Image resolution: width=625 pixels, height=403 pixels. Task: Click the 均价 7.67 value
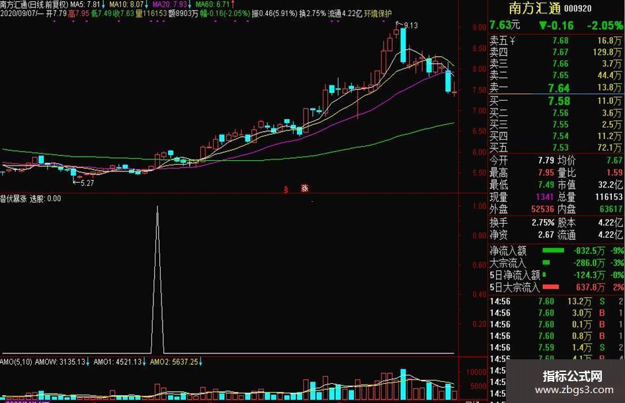coord(614,160)
